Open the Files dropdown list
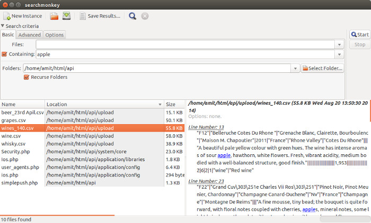This screenshot has width=371, height=223. (339, 44)
